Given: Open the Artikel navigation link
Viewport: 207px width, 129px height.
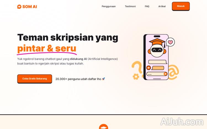Looking at the screenshot, I should click(162, 6).
